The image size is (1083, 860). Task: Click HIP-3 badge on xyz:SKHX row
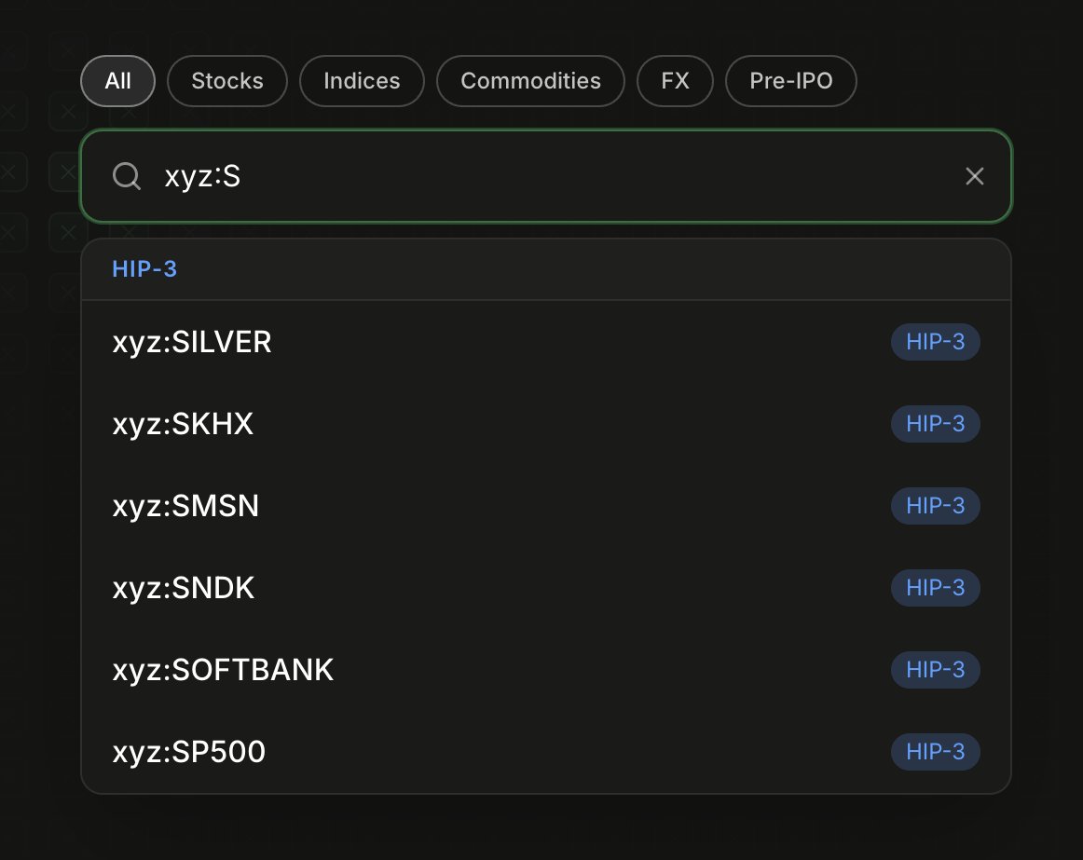click(x=935, y=423)
